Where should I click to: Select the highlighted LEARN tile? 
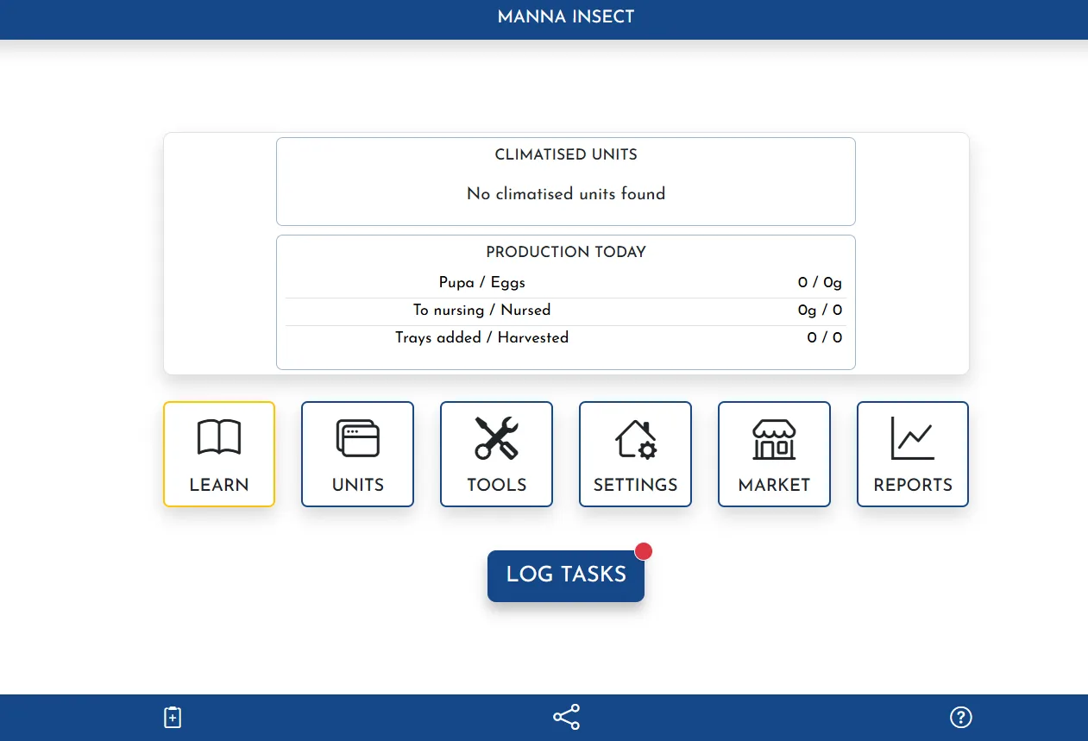pyautogui.click(x=218, y=454)
